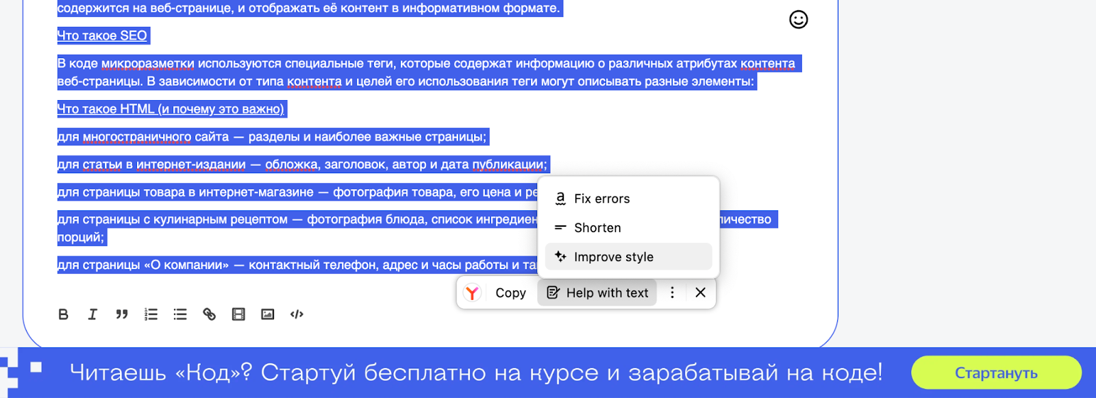Click the banner text Читаешь «Код»?

[161, 373]
